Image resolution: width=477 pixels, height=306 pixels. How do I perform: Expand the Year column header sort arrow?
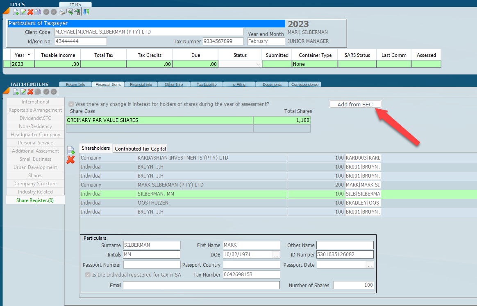(29, 55)
